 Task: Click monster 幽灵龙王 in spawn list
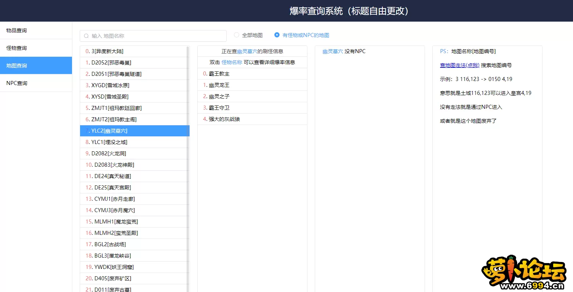(x=252, y=85)
